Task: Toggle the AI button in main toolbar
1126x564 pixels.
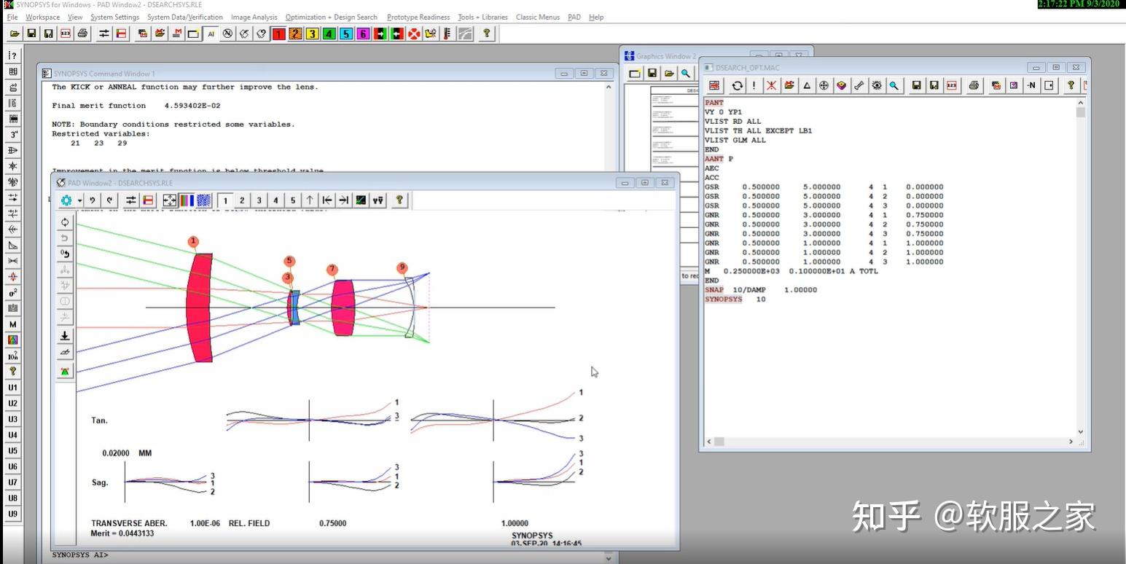Action: pyautogui.click(x=211, y=34)
